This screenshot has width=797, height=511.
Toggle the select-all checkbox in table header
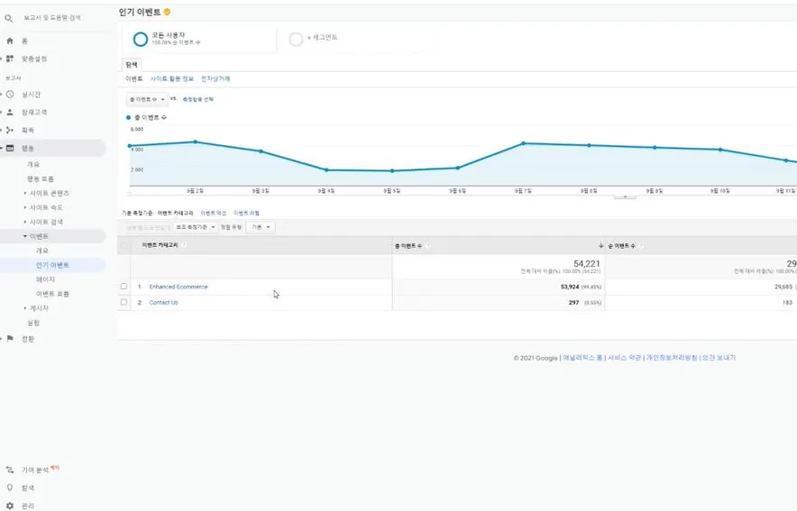coord(124,245)
